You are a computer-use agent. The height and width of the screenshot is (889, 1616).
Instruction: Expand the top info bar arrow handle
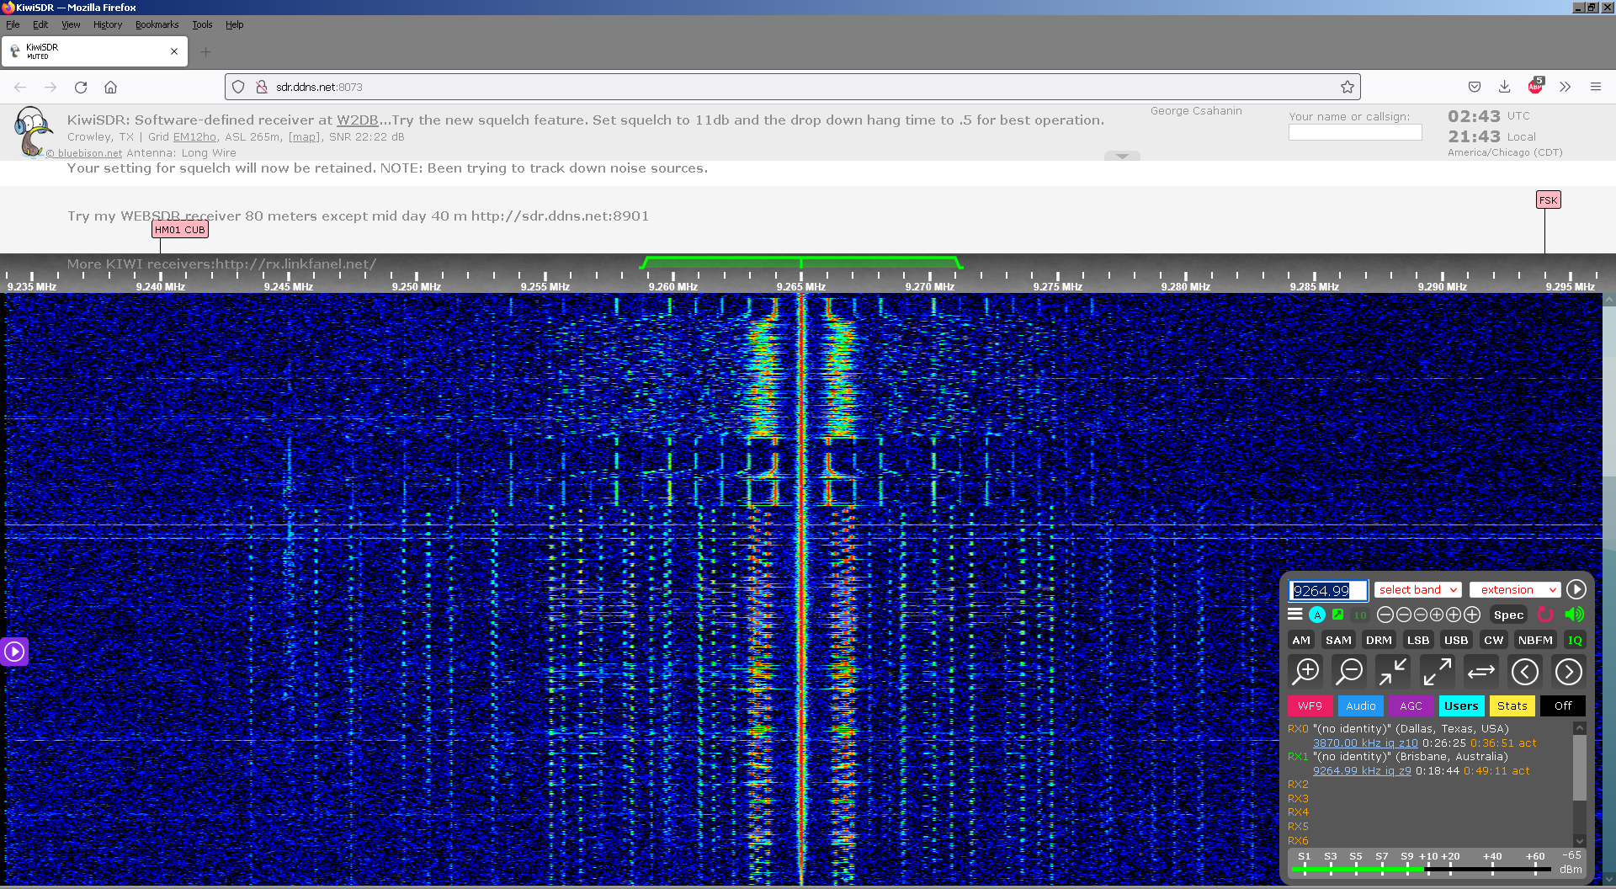click(x=1122, y=156)
